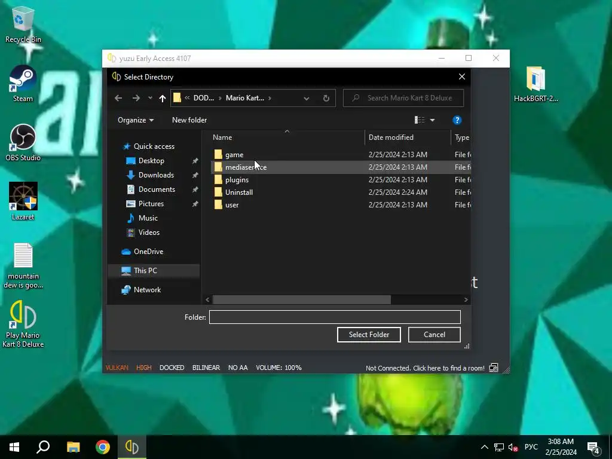Go forward in the Select Directory dialog
612x459 pixels.
[x=136, y=98]
